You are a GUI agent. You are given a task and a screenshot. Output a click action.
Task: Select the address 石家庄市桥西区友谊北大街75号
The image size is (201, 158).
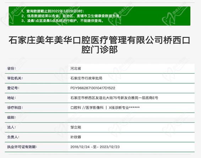[96, 98]
